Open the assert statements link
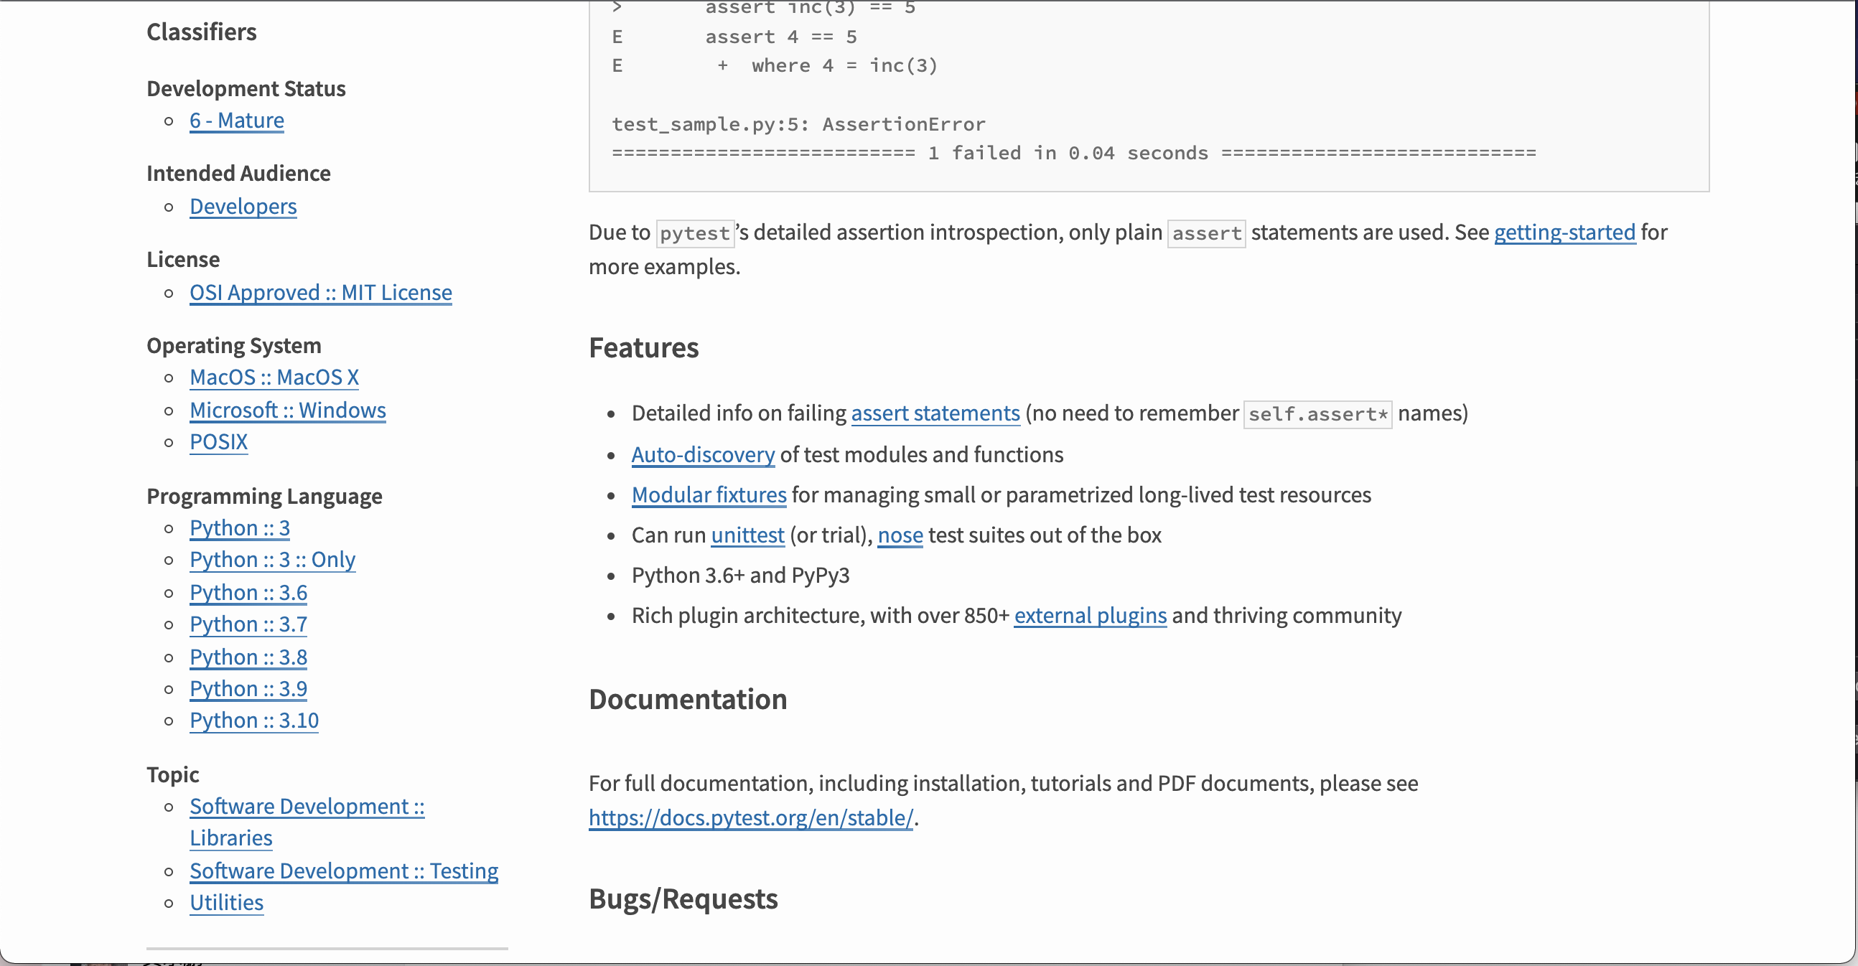The image size is (1858, 966). point(935,413)
